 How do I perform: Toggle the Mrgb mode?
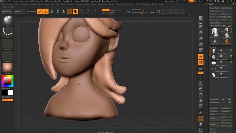point(81,10)
